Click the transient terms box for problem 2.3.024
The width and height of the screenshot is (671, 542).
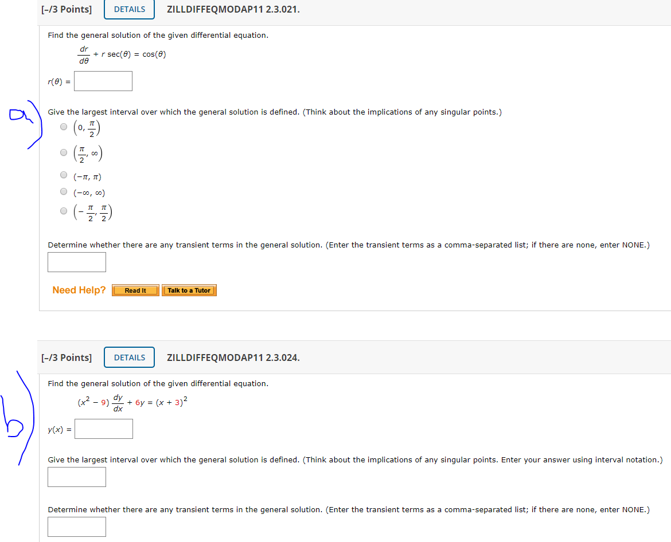[x=76, y=527]
